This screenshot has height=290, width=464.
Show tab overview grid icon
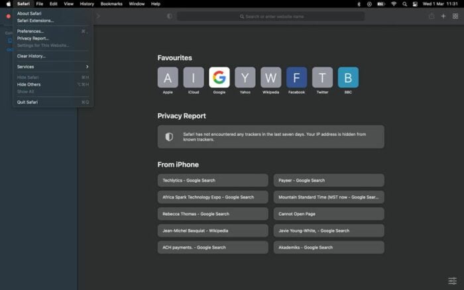click(x=455, y=17)
